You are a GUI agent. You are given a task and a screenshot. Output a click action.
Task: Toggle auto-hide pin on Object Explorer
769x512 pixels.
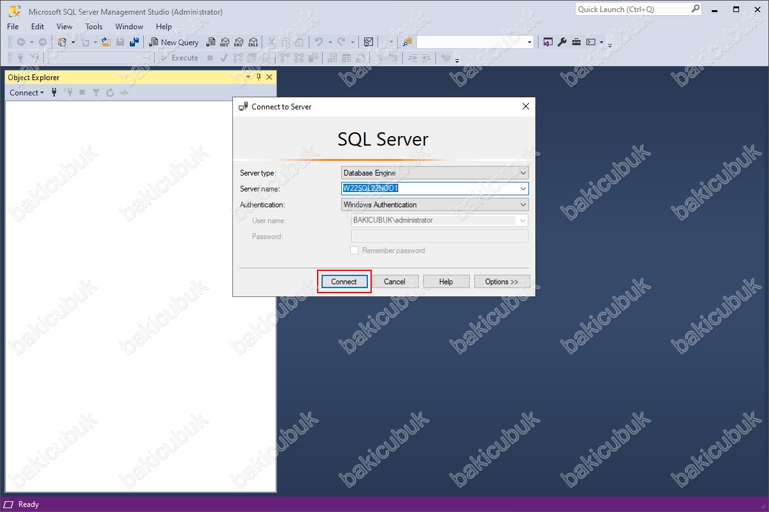(259, 77)
